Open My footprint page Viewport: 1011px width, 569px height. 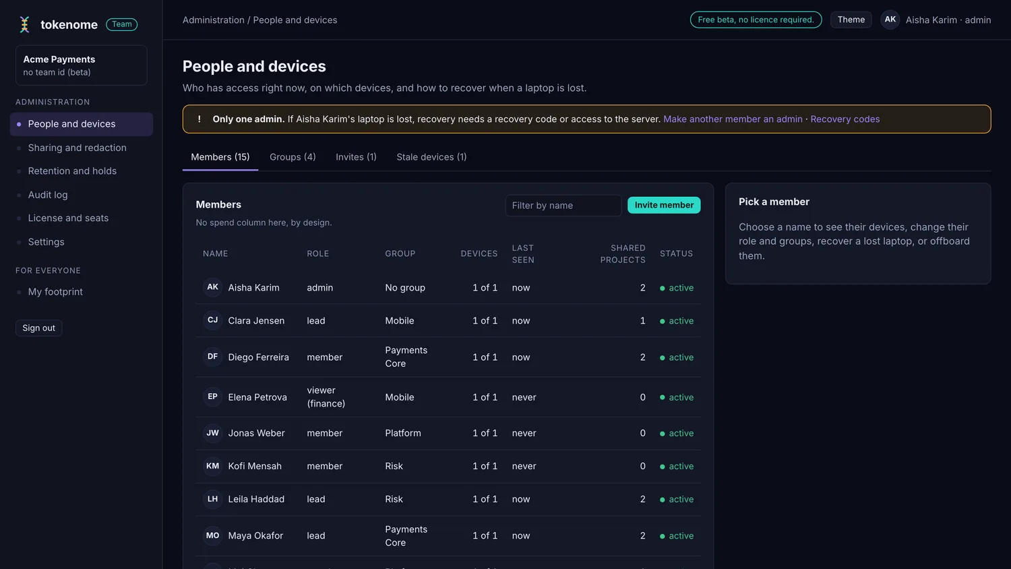pos(82,292)
